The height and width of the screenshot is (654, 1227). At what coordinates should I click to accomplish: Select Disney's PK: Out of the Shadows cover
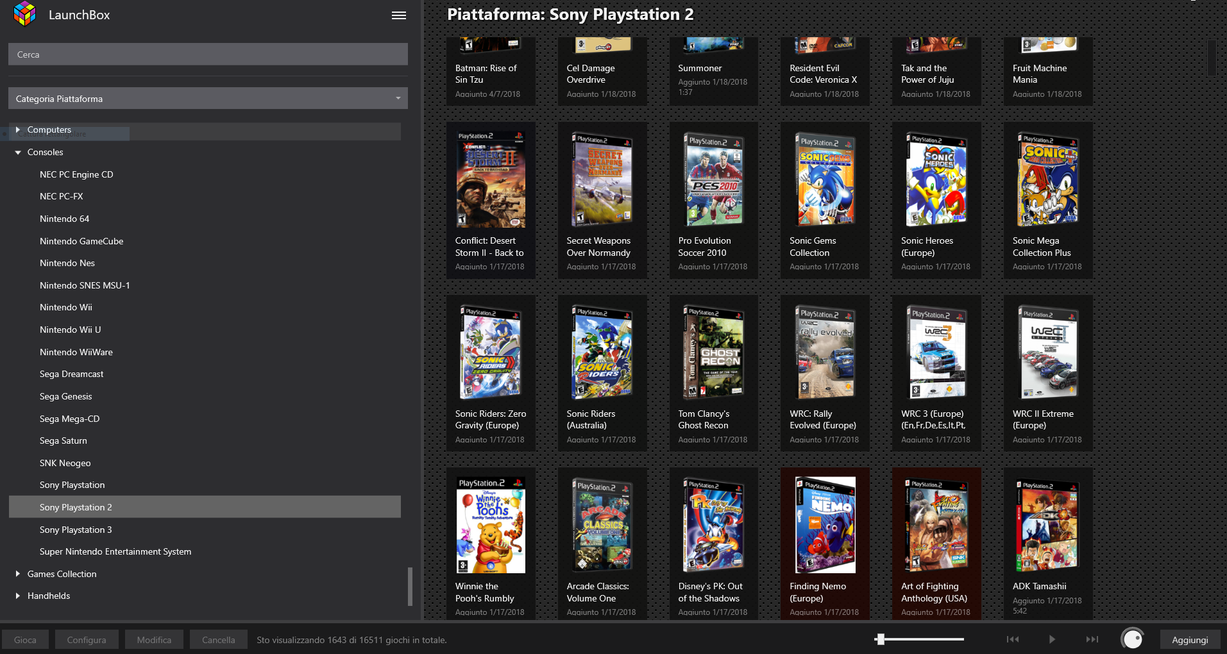(714, 524)
